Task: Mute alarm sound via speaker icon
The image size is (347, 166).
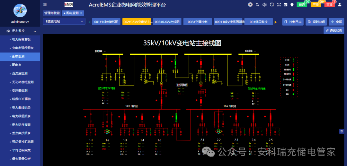Action: point(264,4)
